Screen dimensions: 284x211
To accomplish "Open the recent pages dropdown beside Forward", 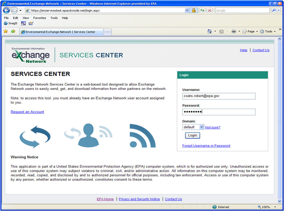I will [x=20, y=10].
